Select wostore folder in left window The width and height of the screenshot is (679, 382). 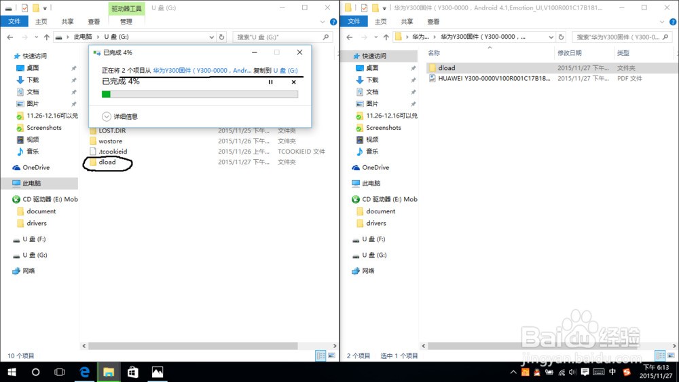[x=110, y=141]
